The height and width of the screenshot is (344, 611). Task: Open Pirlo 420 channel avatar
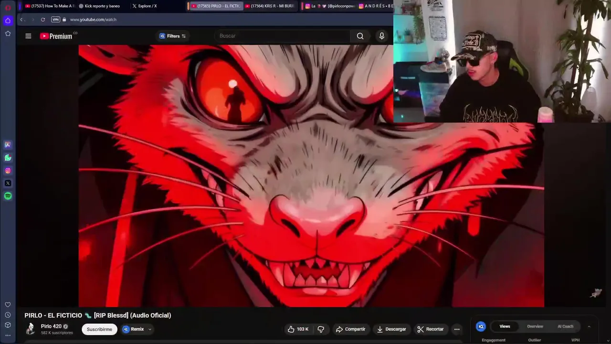31,329
